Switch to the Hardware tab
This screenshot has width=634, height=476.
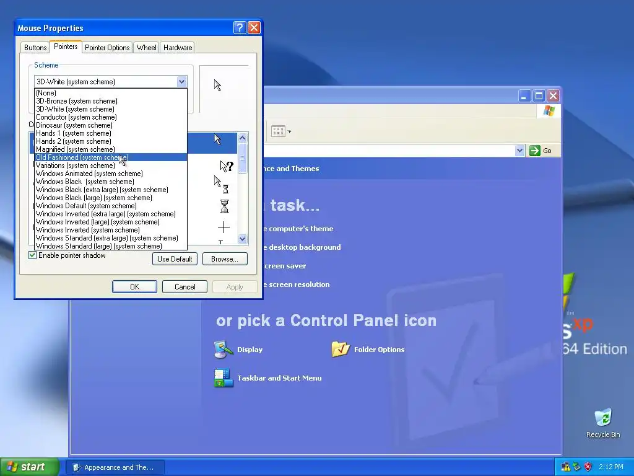point(178,47)
